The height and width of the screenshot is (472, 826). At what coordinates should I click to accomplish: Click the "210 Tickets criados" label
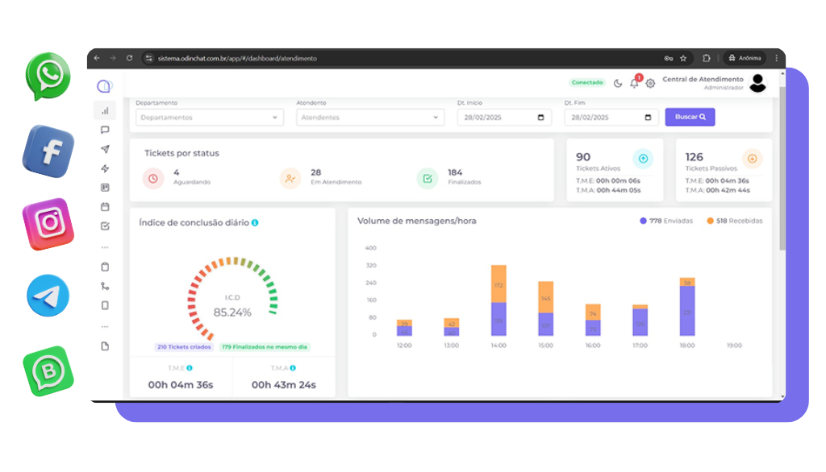(x=184, y=347)
